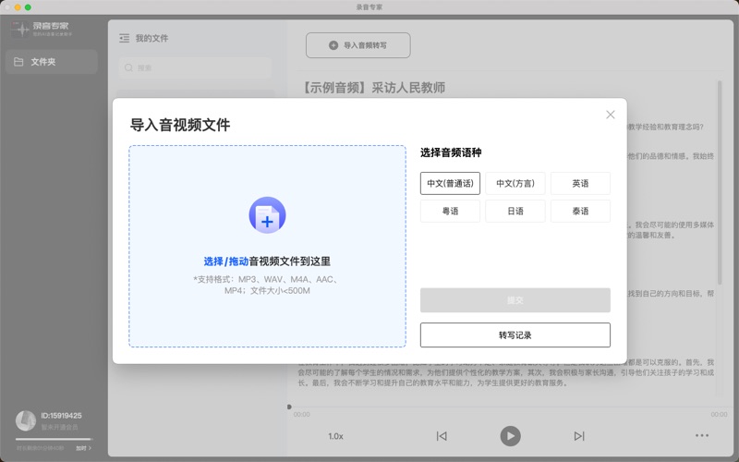The height and width of the screenshot is (462, 739).
Task: Open the three-dots more options menu
Action: [x=702, y=436]
